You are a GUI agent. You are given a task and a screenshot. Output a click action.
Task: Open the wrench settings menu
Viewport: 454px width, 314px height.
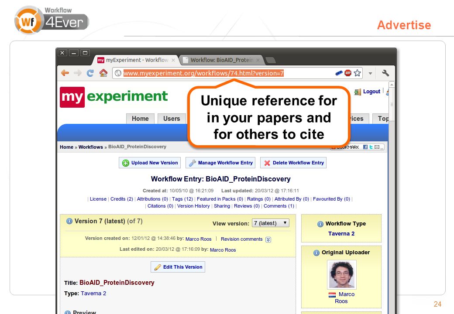(385, 73)
